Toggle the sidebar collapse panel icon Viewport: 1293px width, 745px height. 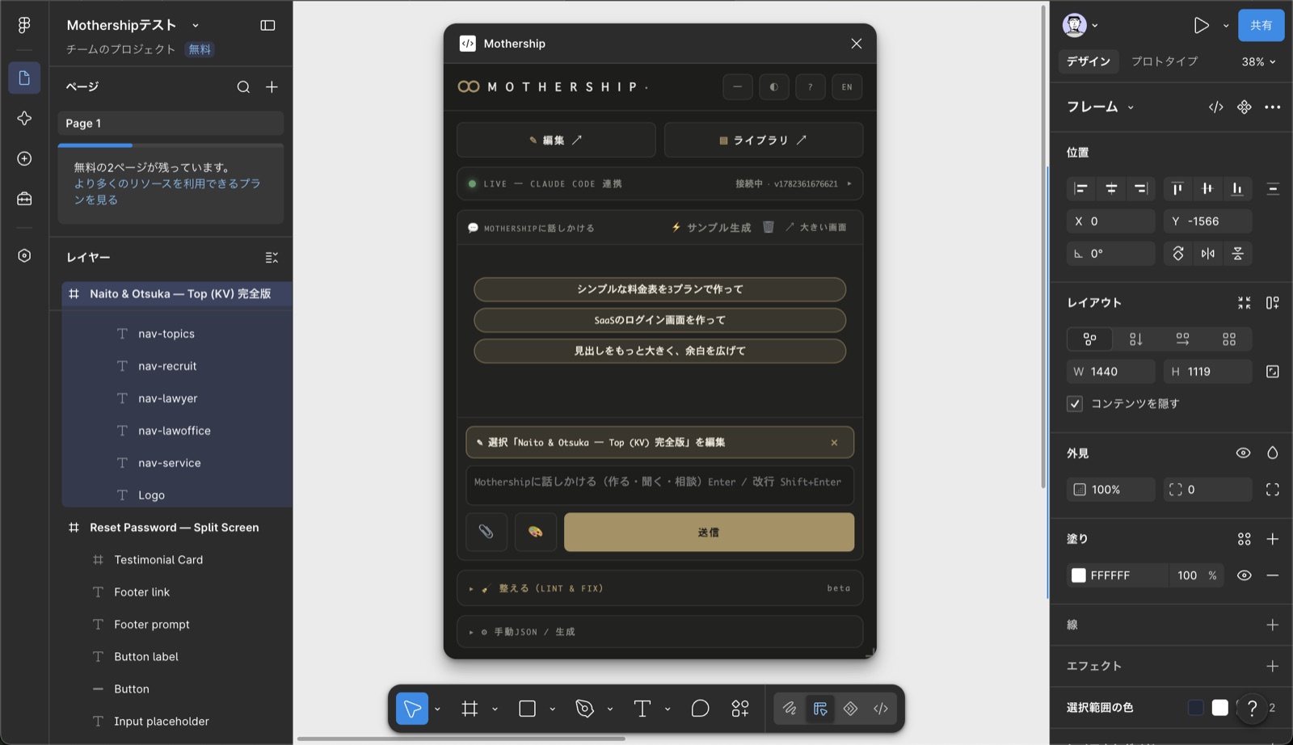tap(267, 25)
